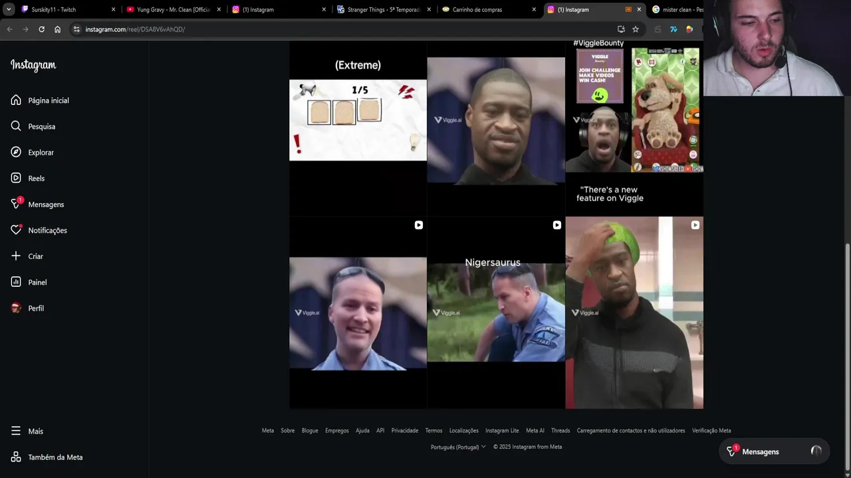Image resolution: width=851 pixels, height=478 pixels.
Task: Open the Empregos footer link
Action: pos(337,430)
